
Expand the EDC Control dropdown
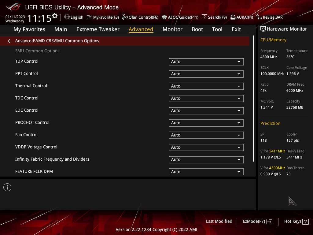click(x=206, y=111)
